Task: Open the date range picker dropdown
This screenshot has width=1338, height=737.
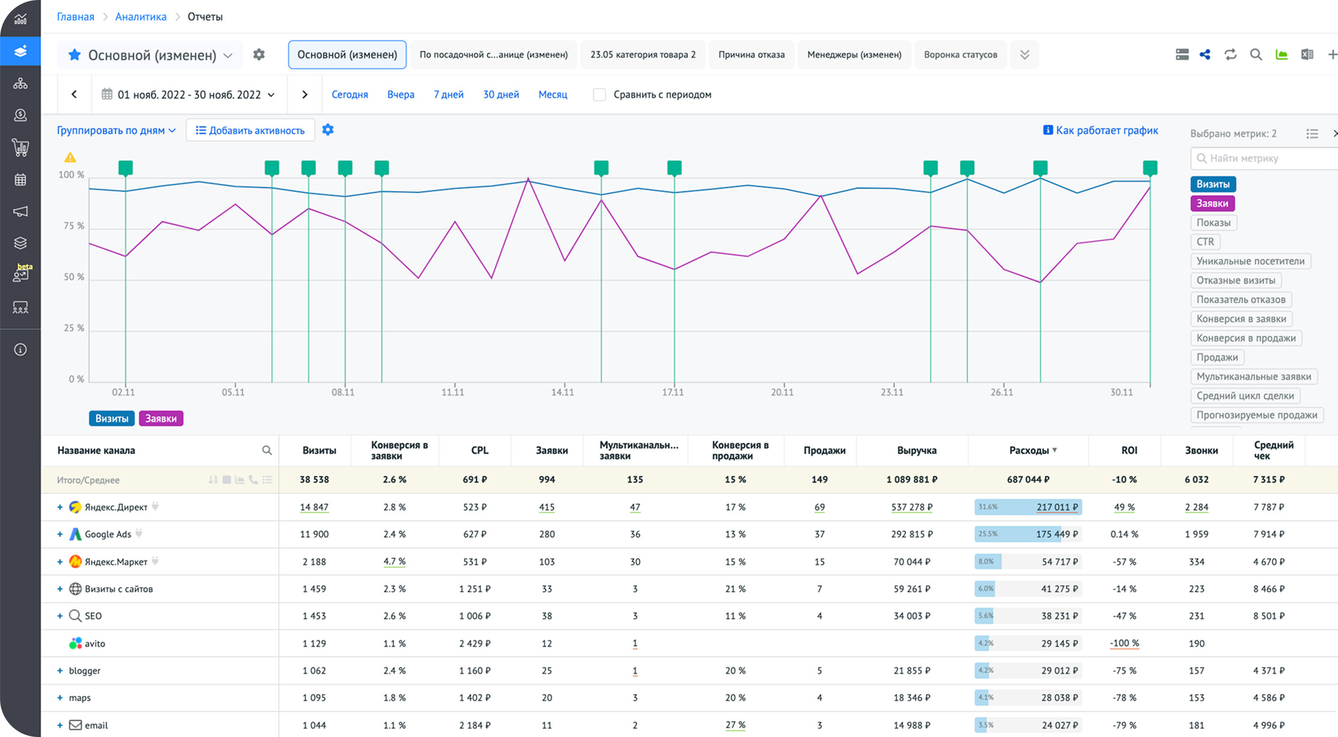Action: coord(190,94)
